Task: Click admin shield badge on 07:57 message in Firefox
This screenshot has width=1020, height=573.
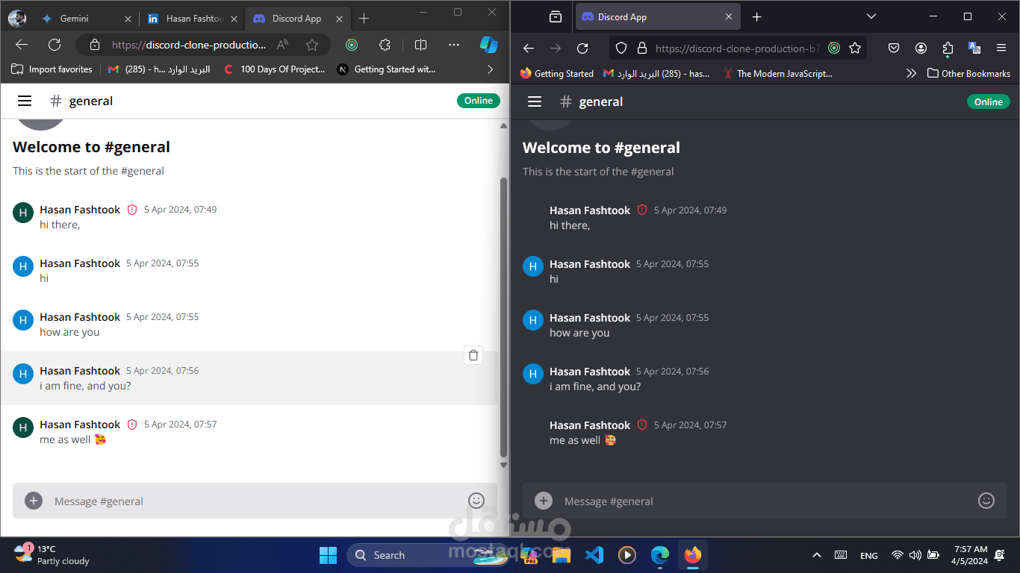Action: click(x=642, y=425)
